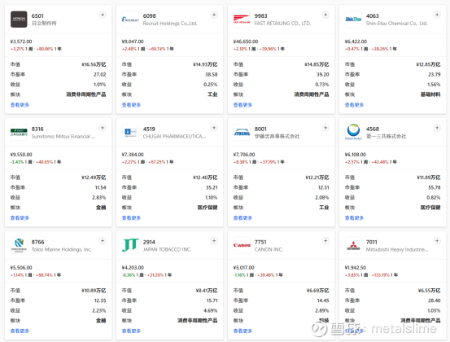Open the Daiichi Sankyo logo on card 4568
450x342 pixels.
pos(353,133)
